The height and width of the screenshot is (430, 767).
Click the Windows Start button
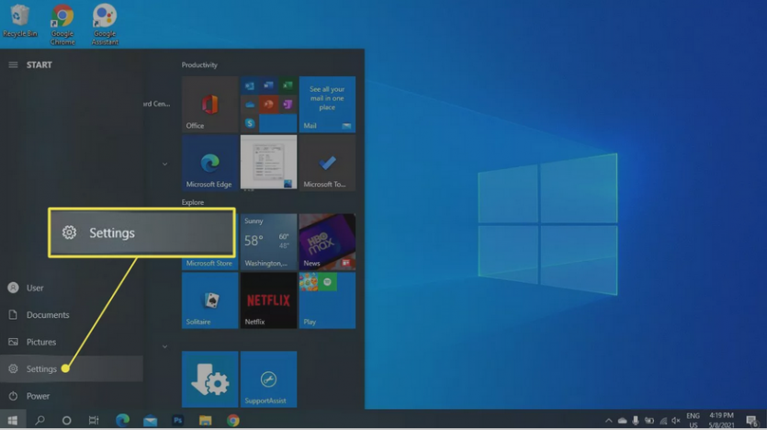point(13,420)
